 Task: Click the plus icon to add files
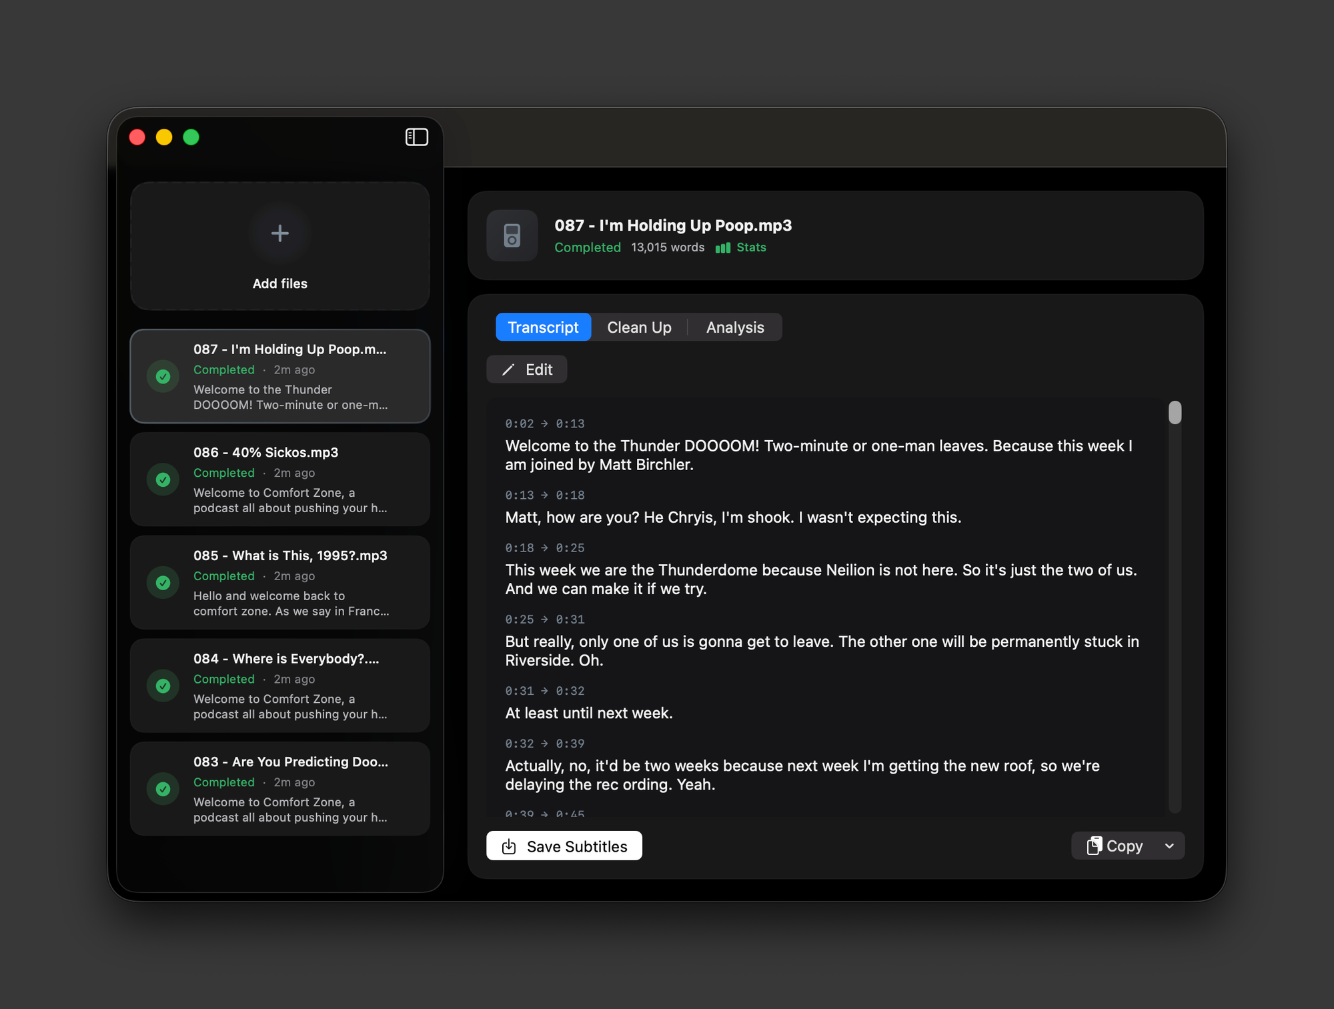[x=279, y=233]
